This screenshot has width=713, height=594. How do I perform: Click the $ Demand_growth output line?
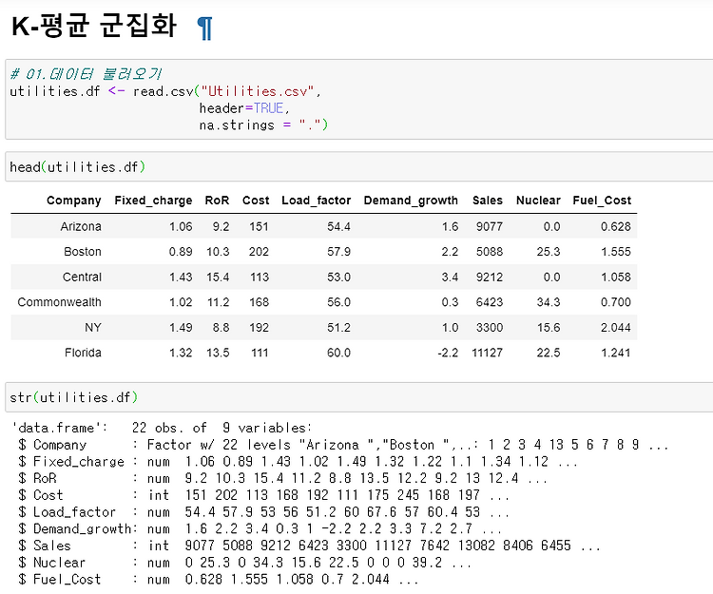[260, 528]
